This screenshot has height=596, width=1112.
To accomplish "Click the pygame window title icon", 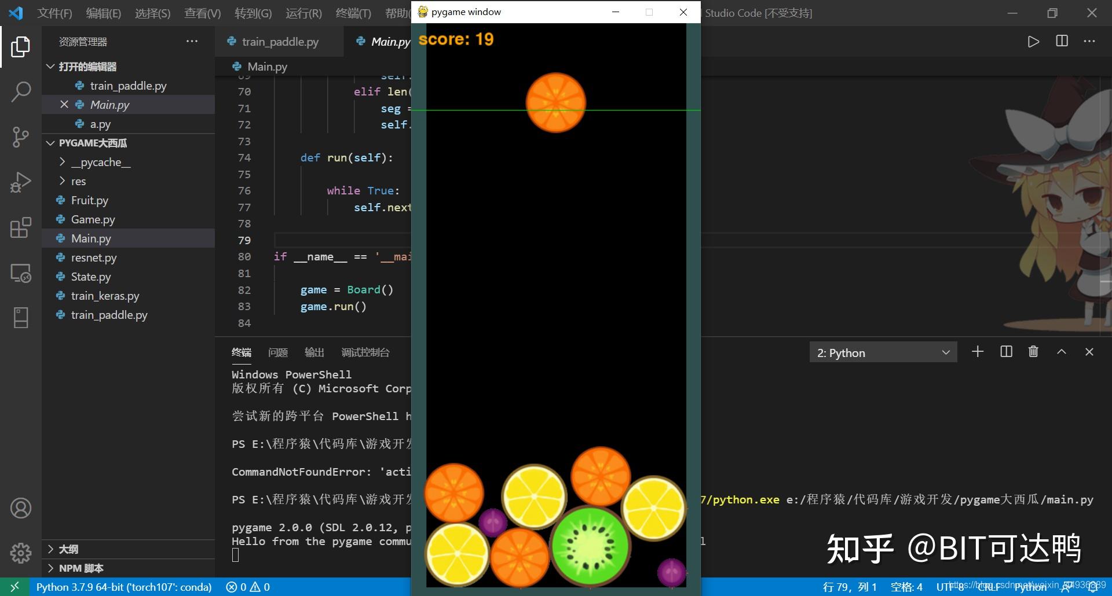I will tap(423, 12).
